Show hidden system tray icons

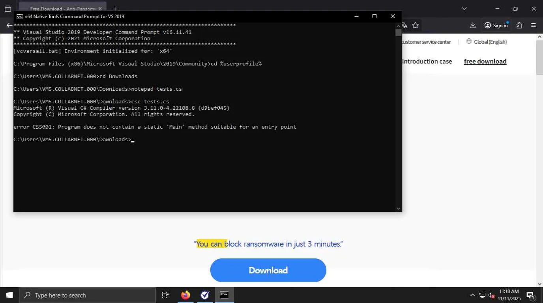472,295
